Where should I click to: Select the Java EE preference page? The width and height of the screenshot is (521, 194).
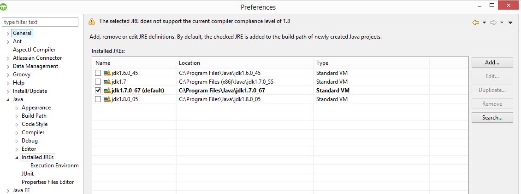click(x=21, y=190)
